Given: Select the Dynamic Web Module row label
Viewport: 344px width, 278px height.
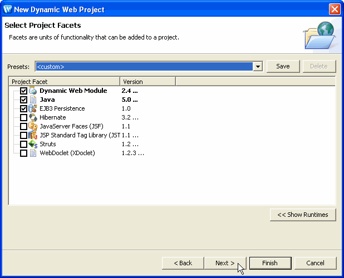Looking at the screenshot, I should click(73, 91).
